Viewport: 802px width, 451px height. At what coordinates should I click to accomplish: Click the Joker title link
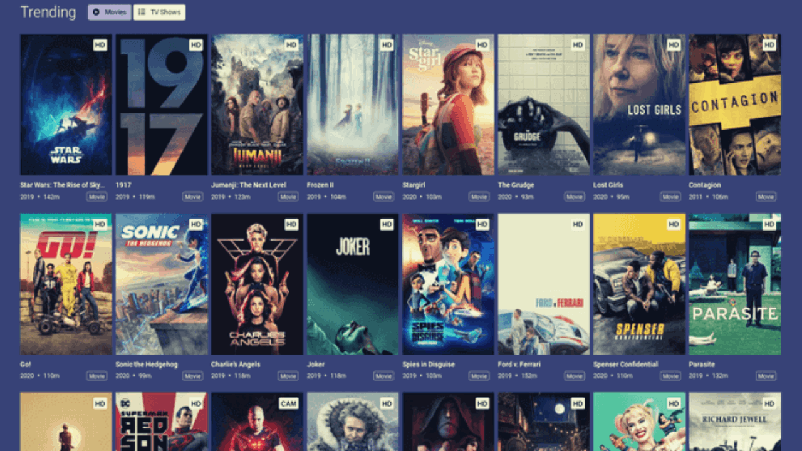[316, 365]
